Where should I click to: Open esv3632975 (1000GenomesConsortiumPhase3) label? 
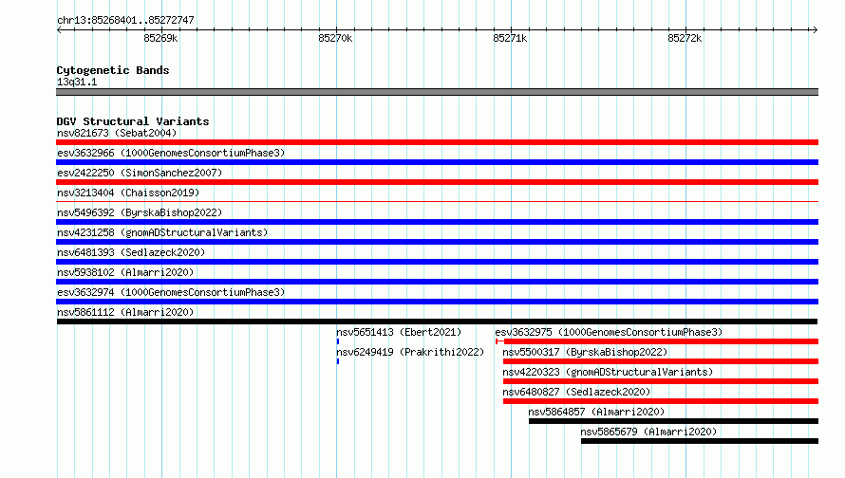tap(609, 332)
